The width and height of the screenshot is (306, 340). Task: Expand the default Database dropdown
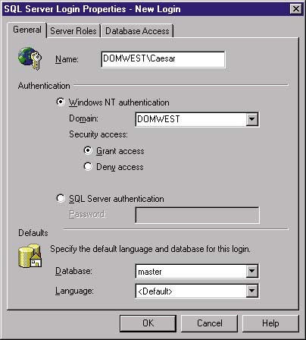click(x=251, y=272)
